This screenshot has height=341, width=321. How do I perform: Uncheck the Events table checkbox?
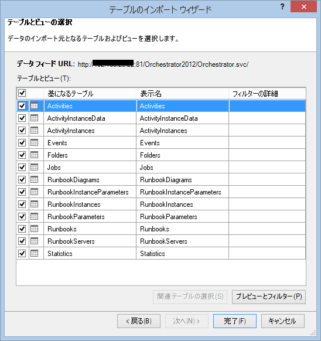(x=22, y=142)
